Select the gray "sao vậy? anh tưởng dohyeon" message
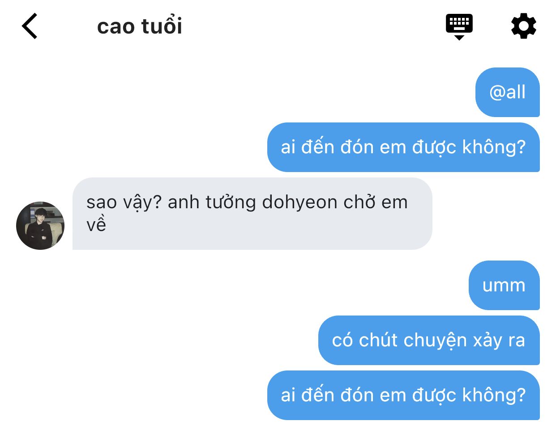This screenshot has width=556, height=425. pyautogui.click(x=252, y=214)
